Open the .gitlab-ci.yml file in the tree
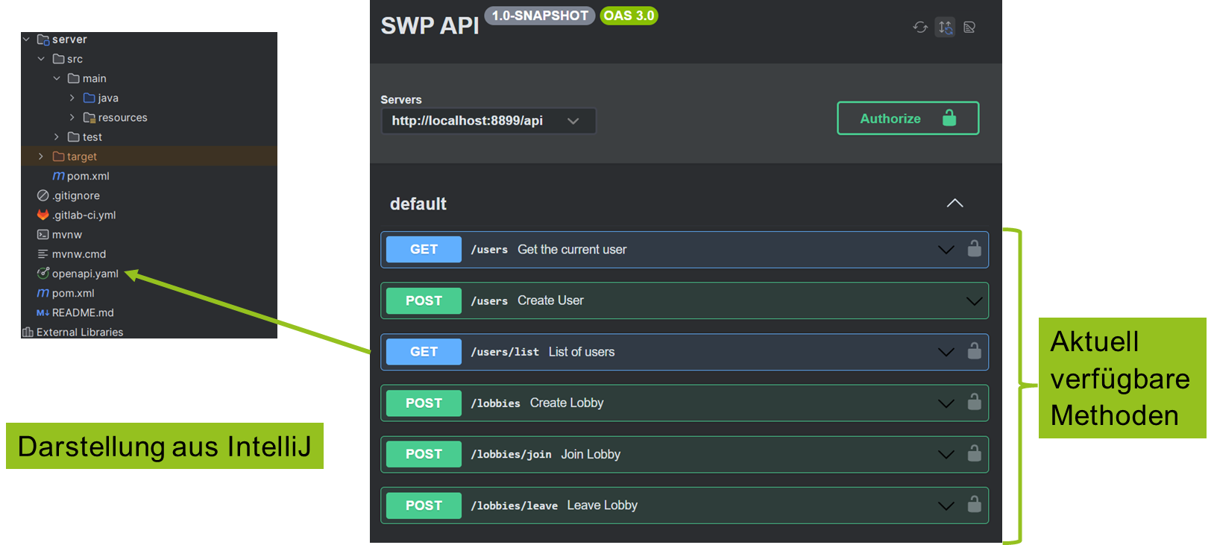Screen dimensions: 1214x545 tap(84, 215)
